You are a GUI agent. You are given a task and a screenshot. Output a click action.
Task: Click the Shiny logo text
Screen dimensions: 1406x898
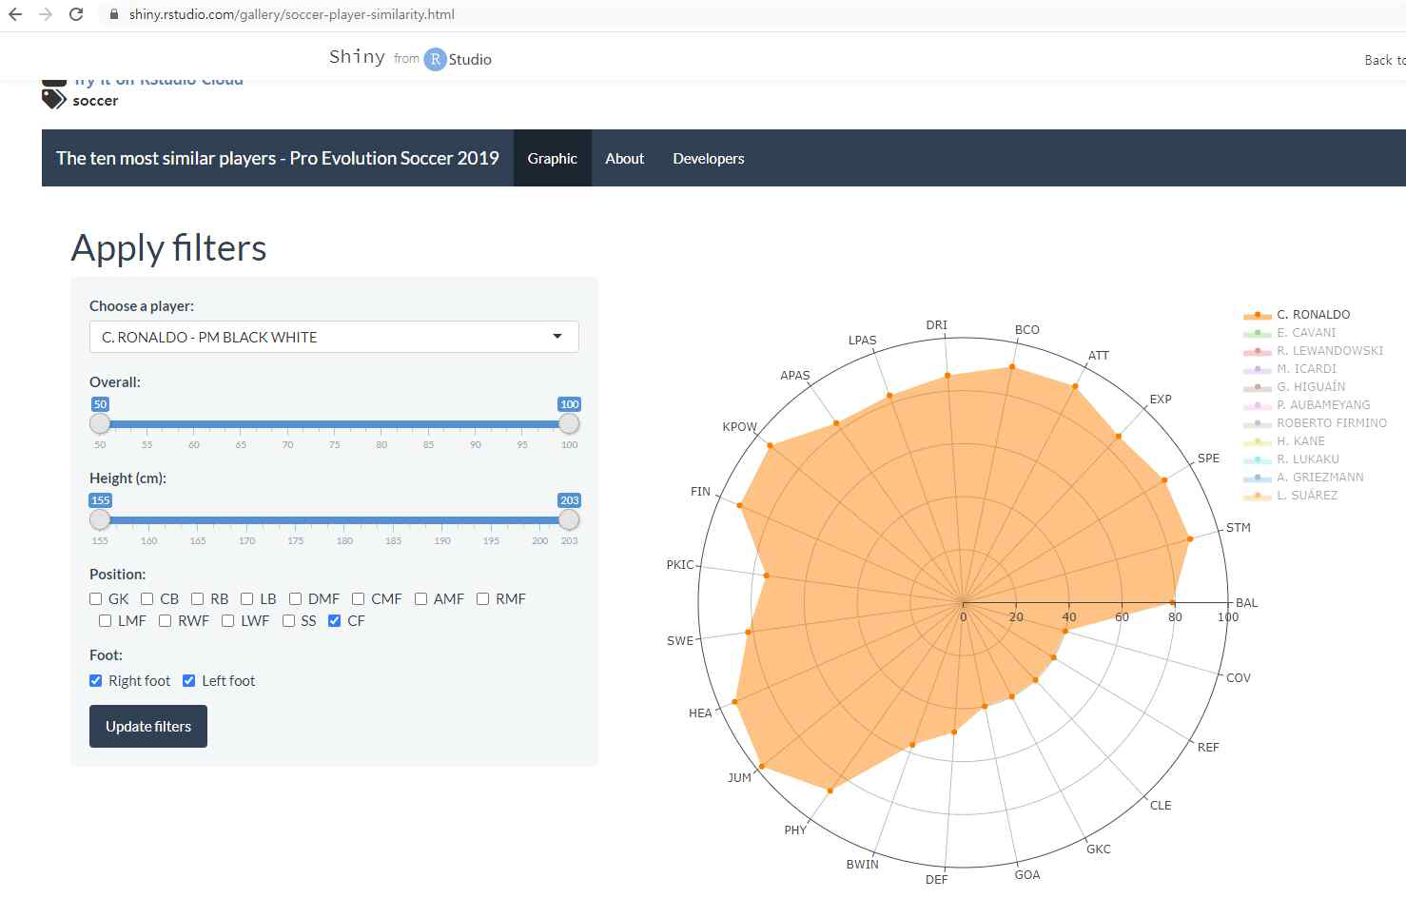tap(357, 57)
